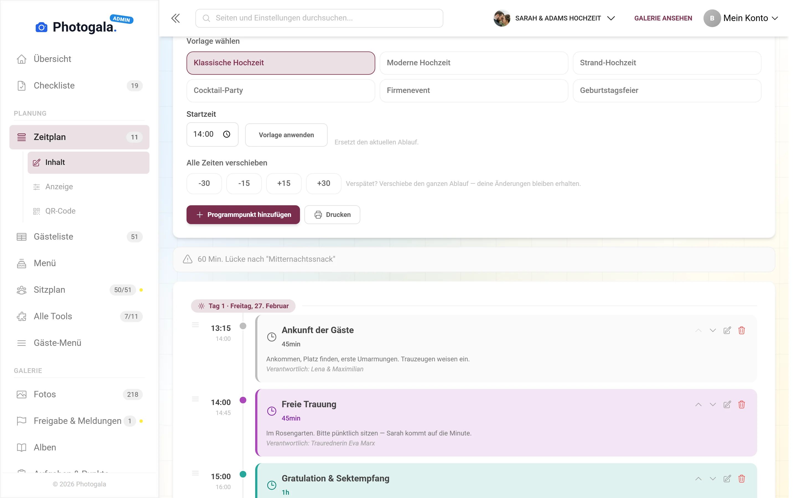Open Freigabe & Meldungen in the sidebar
Viewport: 797px width, 498px height.
coord(79,421)
